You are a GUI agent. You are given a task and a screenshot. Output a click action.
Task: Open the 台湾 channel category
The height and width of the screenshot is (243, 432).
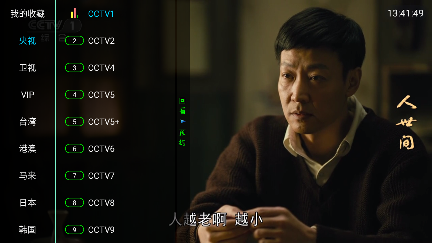click(x=28, y=122)
